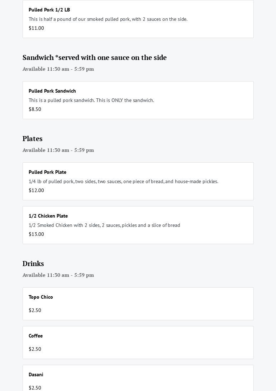Click the Drinks section heading
The height and width of the screenshot is (391, 276).
[33, 264]
